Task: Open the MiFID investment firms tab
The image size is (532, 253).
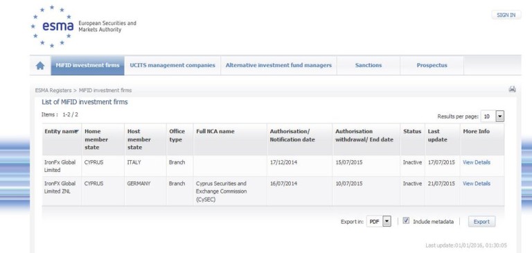Action: (87, 66)
